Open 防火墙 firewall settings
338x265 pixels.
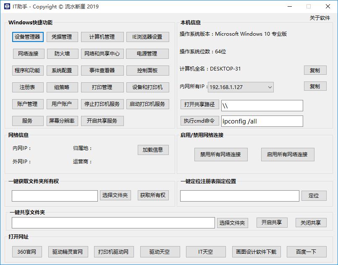62,54
